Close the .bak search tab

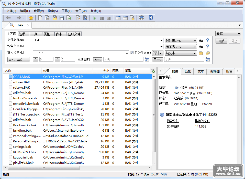(28, 26)
